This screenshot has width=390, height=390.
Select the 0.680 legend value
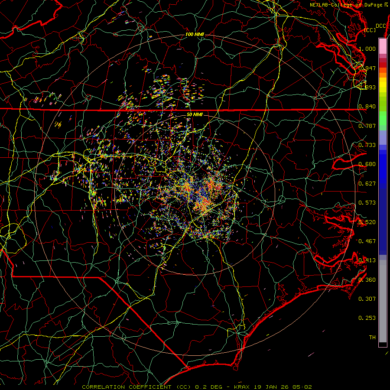[367, 164]
